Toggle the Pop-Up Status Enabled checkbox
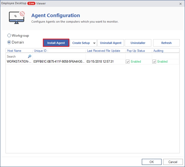 click(x=128, y=62)
